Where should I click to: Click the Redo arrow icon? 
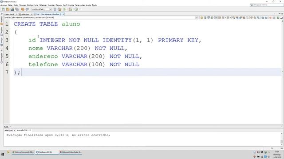click(x=27, y=9)
